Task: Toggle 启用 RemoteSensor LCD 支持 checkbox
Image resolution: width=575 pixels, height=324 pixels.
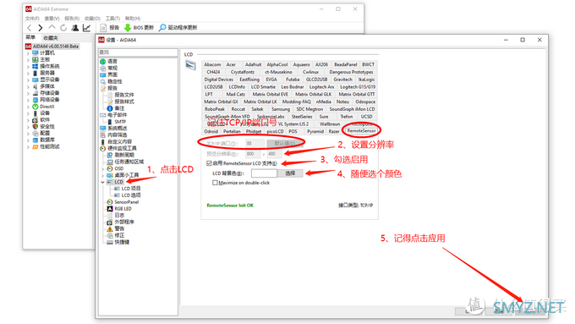Action: 209,163
